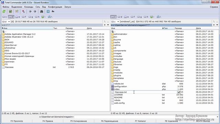Screen dimensions: 220x124
Task: Open the Команды menu
Action: click(29, 7)
